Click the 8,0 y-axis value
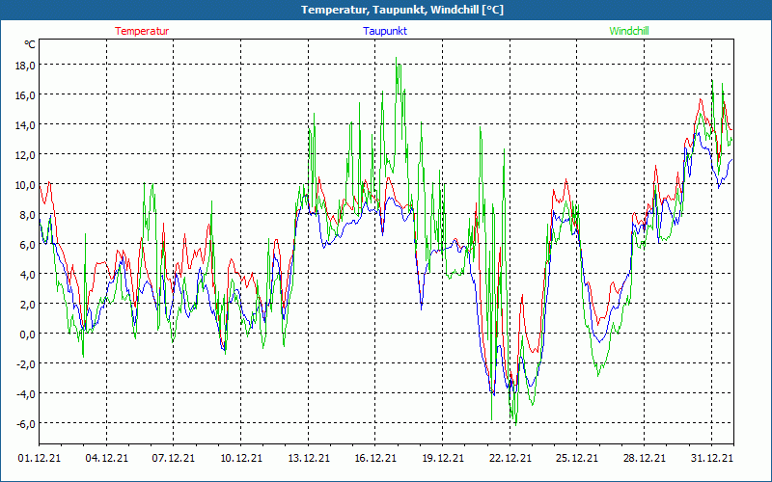This screenshot has height=482, width=772. coord(27,215)
